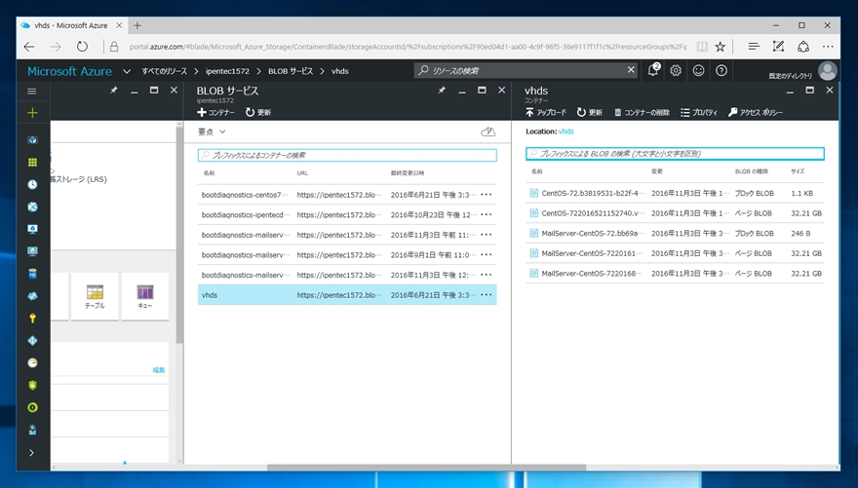858x488 pixels.
Task: Open the globe App Services sidebar icon
Action: point(32,206)
